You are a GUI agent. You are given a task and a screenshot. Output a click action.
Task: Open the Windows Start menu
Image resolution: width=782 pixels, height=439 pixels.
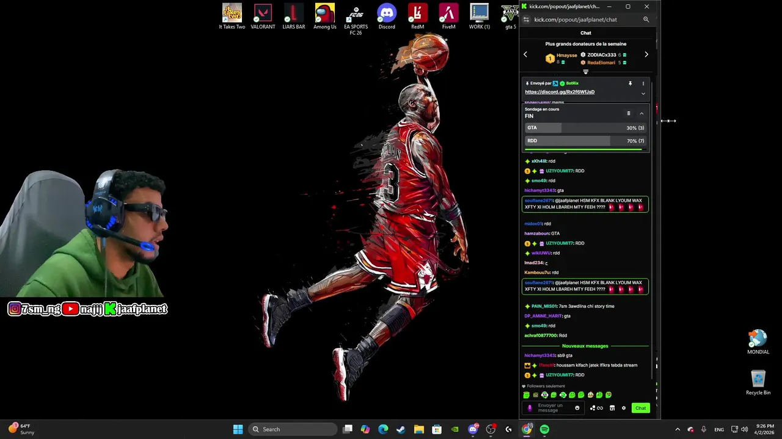[238, 429]
